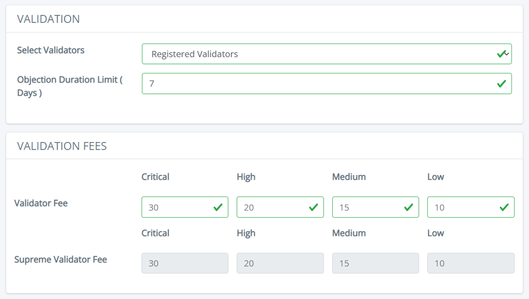Viewport: 529px width, 299px height.
Task: Click the disabled Critical Supreme Validator Fee field
Action: 185,263
